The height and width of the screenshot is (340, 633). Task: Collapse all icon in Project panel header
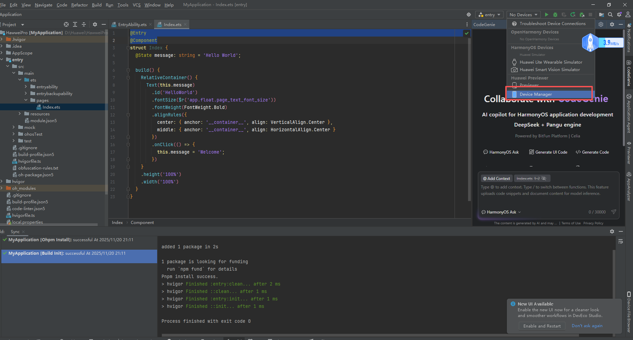[84, 24]
